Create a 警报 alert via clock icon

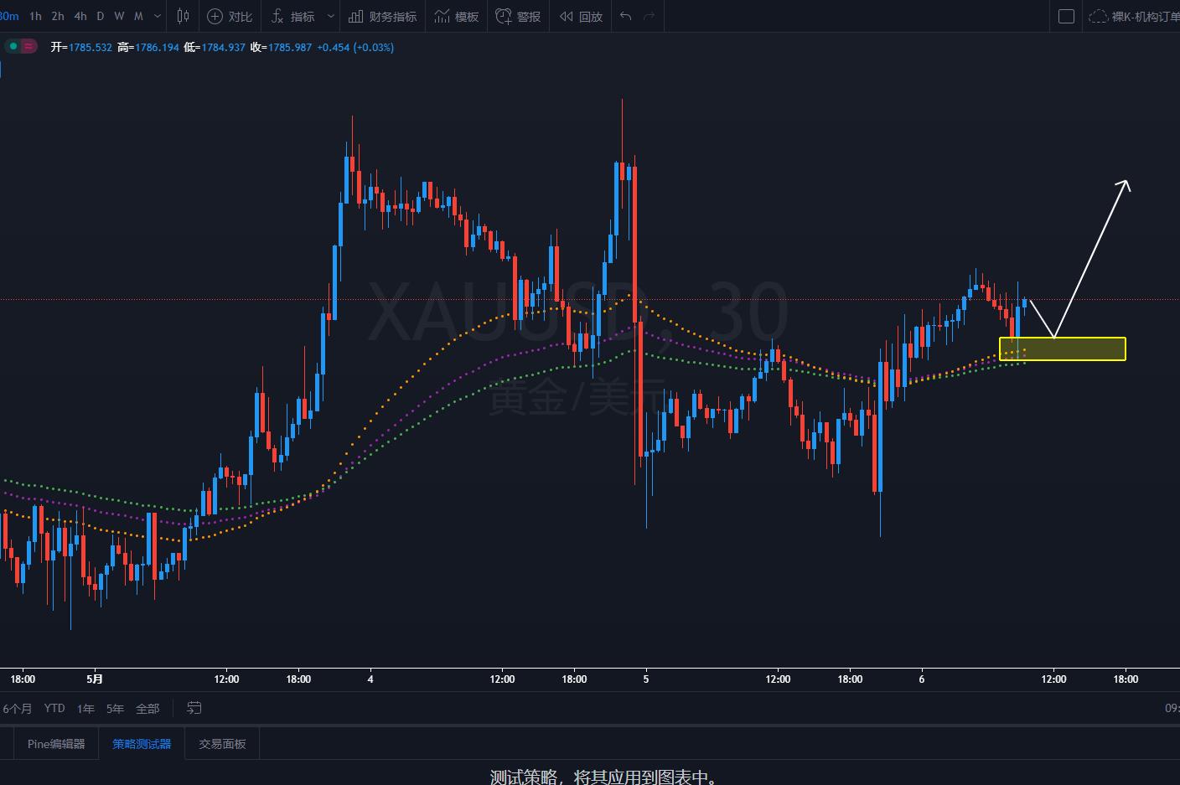click(504, 16)
